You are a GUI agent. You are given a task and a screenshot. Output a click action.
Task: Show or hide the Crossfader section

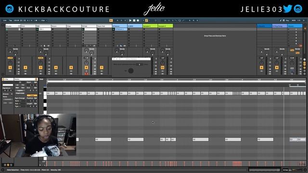[x=305, y=74]
